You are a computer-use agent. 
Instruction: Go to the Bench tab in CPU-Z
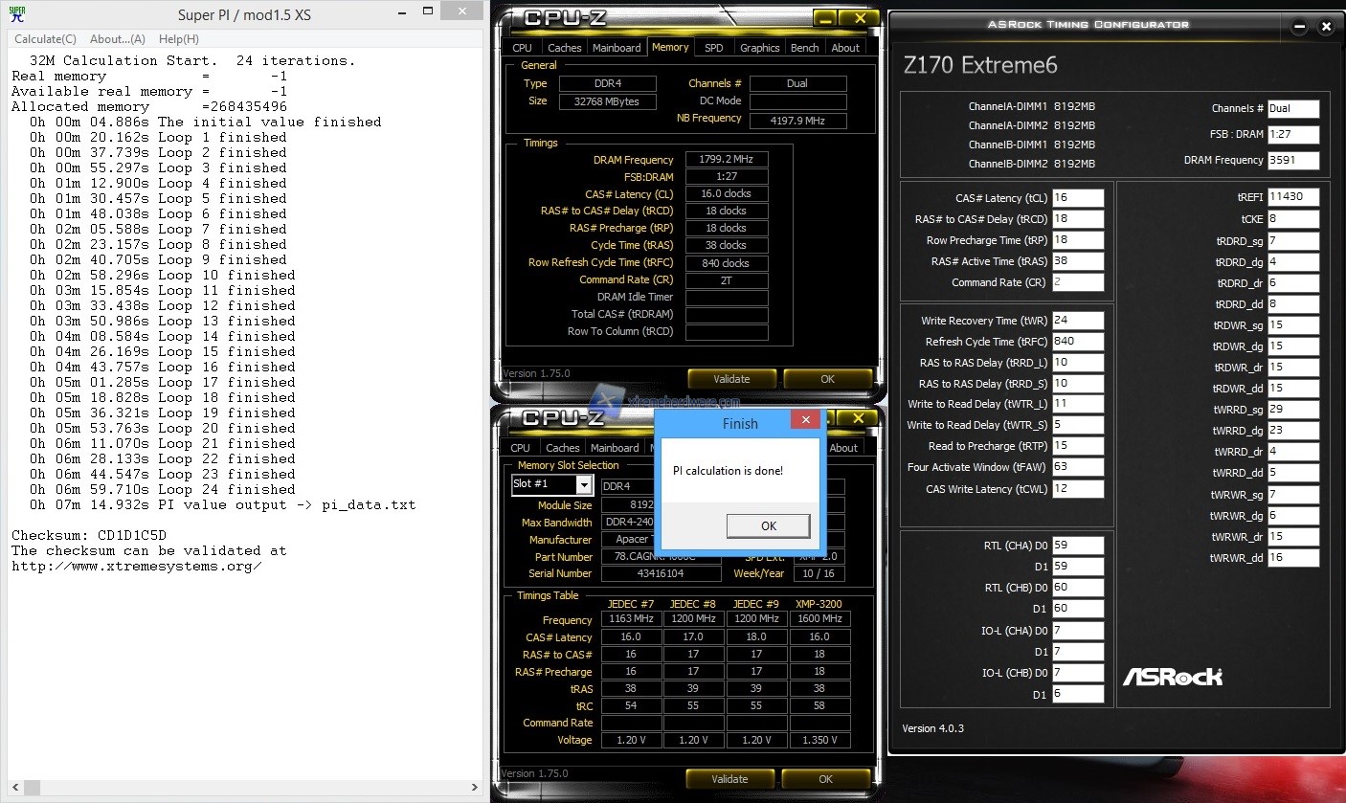[x=804, y=48]
